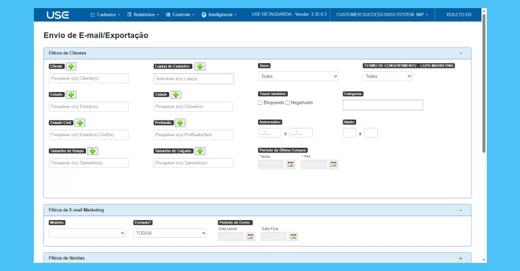Click the USE logo link
Viewport: 520px width, 271px height.
tap(58, 14)
